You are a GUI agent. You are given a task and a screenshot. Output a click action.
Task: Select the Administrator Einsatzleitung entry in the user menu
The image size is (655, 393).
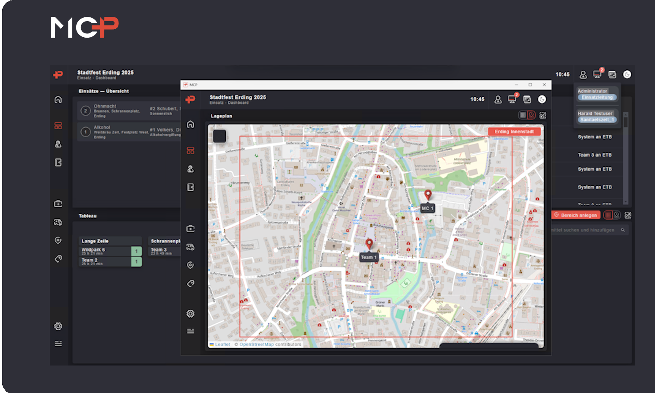[597, 94]
